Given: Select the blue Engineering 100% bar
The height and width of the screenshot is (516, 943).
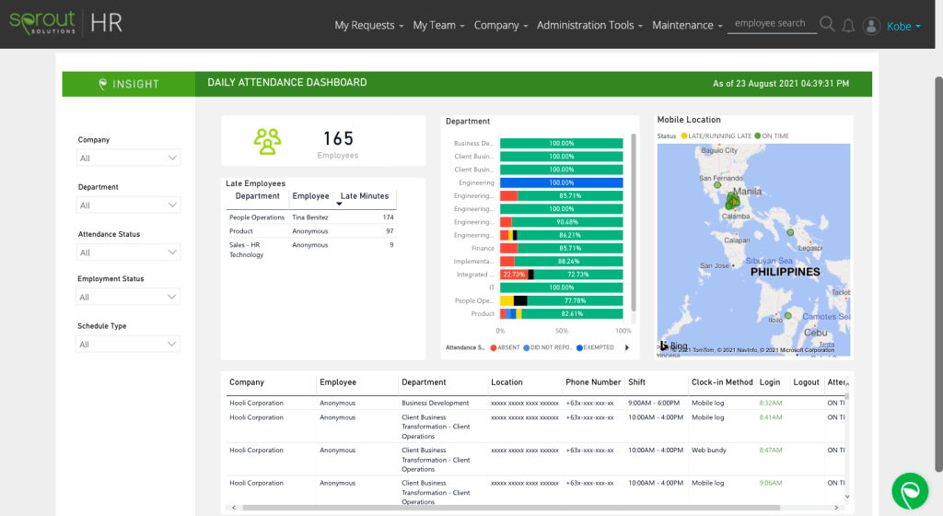Looking at the screenshot, I should pos(561,182).
